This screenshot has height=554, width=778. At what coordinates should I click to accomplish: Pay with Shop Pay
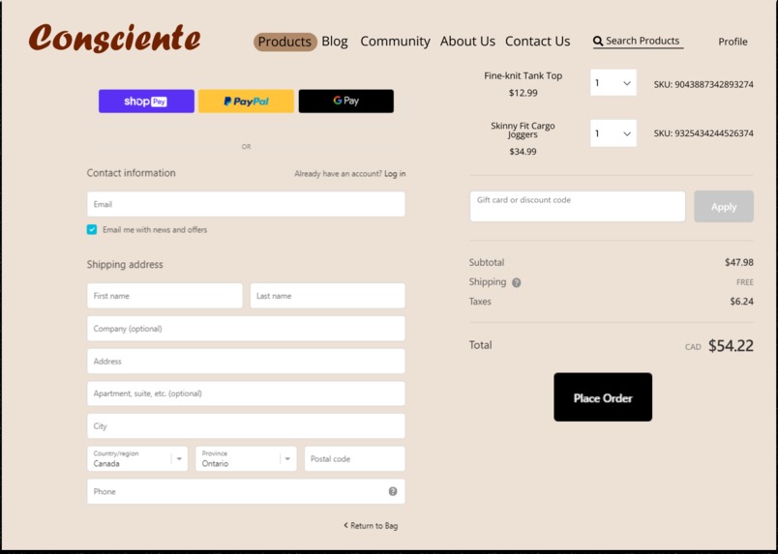point(146,102)
